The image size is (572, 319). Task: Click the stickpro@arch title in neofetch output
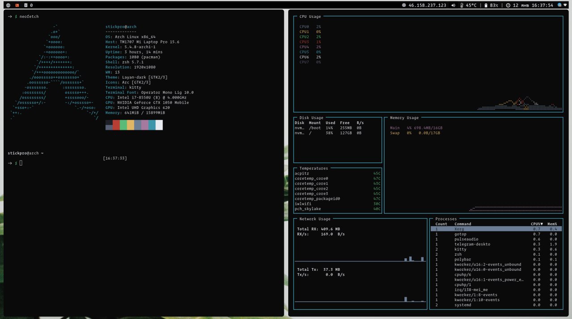pyautogui.click(x=121, y=27)
